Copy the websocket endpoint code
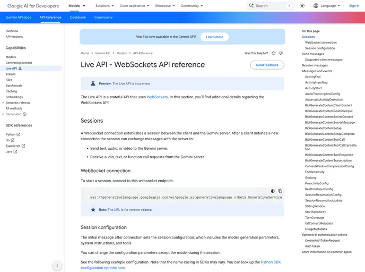The image size is (365, 272). tap(280, 191)
